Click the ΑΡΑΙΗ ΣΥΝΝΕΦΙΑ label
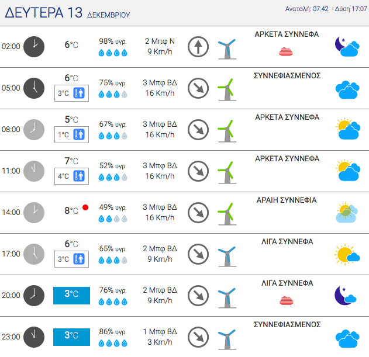Screen dimensions: 369x357 [287, 200]
